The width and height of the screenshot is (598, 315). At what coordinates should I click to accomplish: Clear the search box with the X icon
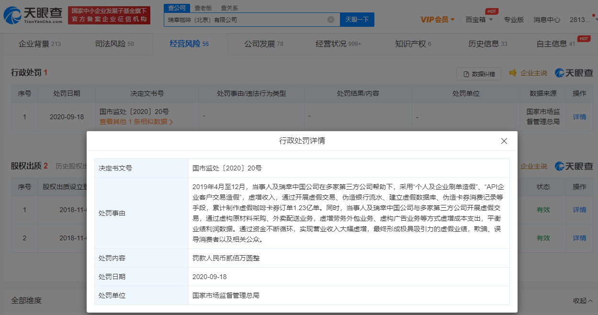pos(331,20)
